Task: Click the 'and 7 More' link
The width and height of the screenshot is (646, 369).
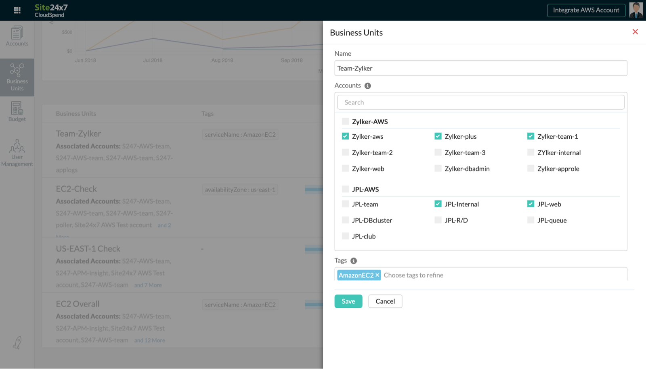Action: pos(148,285)
